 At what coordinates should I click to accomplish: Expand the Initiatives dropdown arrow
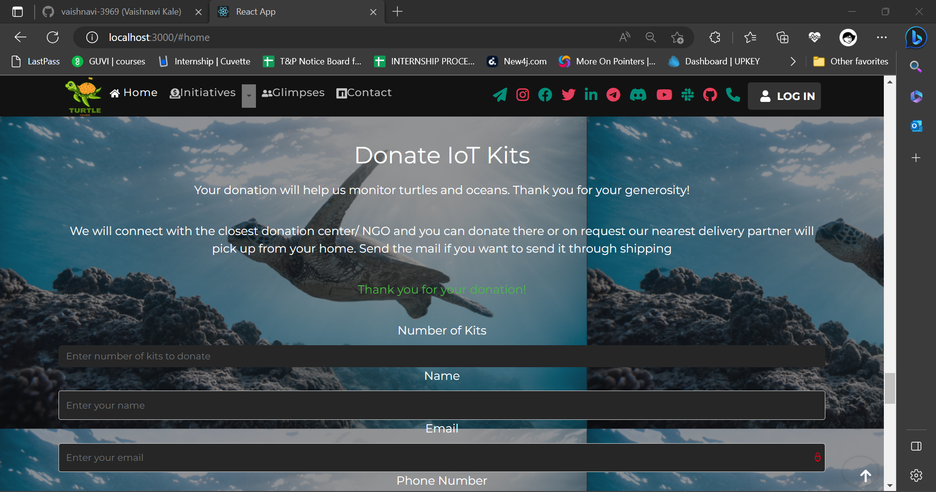coord(249,96)
